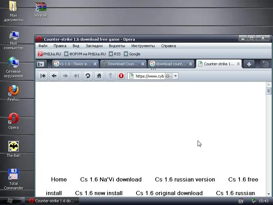Select Firefox desktop icon

click(13, 93)
